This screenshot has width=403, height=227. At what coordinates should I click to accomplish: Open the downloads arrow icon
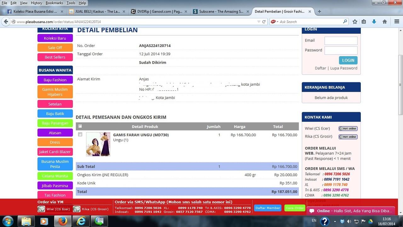(x=374, y=22)
